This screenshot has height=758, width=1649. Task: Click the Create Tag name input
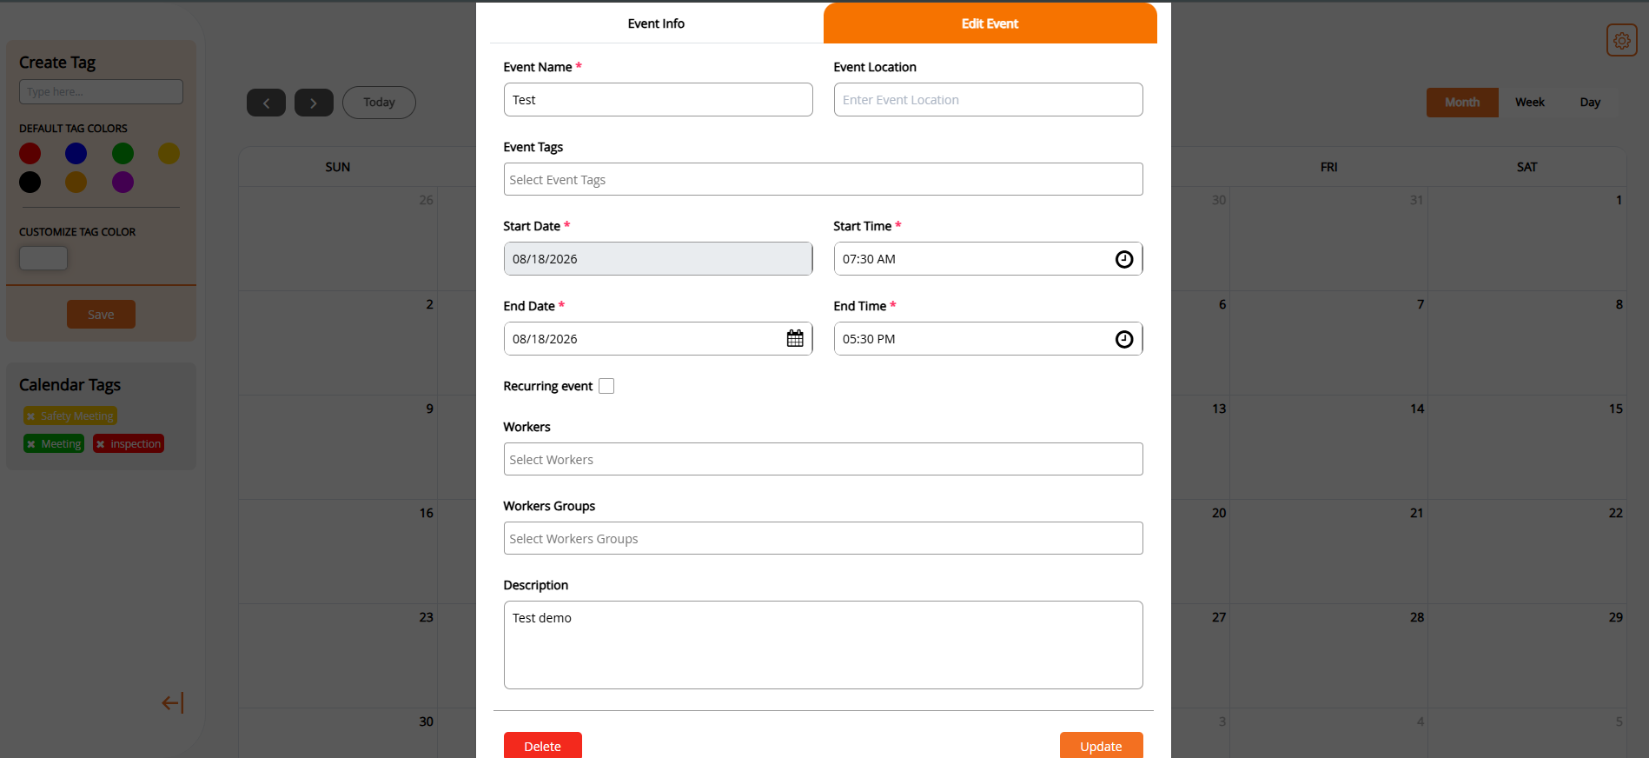click(101, 92)
